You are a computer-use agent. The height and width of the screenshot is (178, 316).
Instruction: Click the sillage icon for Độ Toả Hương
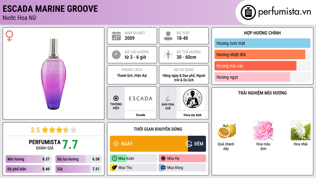coord(168,55)
